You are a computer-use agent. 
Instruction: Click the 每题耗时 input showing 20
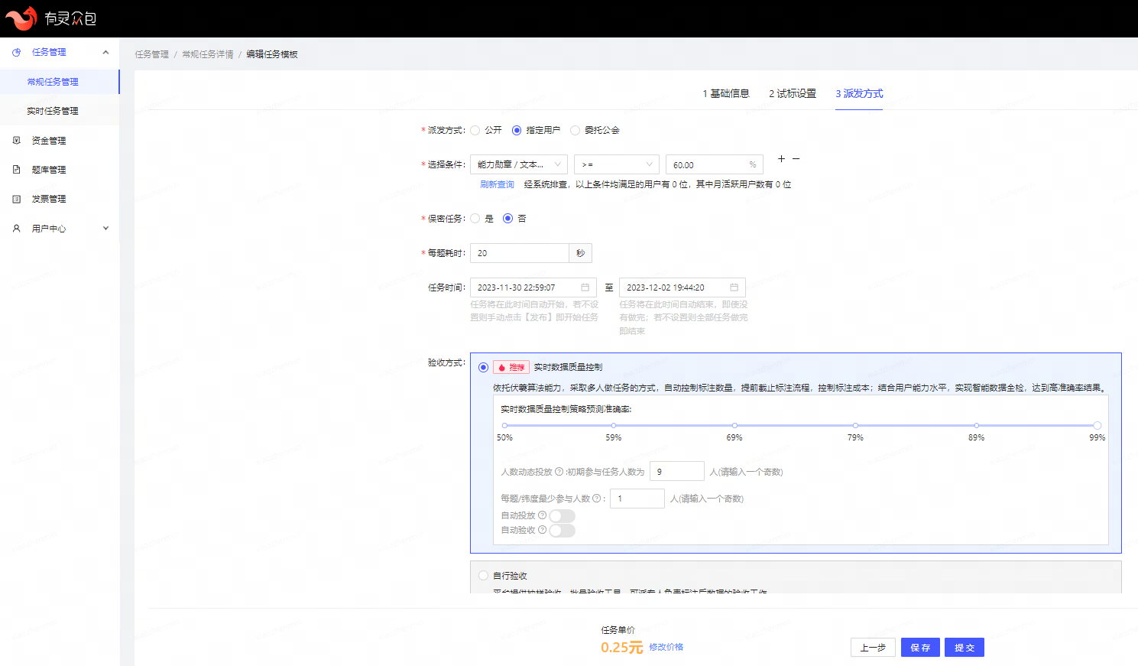(520, 253)
